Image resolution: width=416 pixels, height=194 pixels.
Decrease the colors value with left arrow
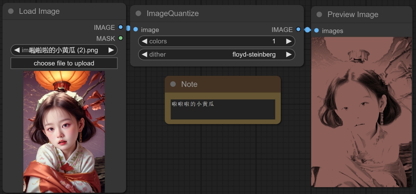click(x=144, y=41)
